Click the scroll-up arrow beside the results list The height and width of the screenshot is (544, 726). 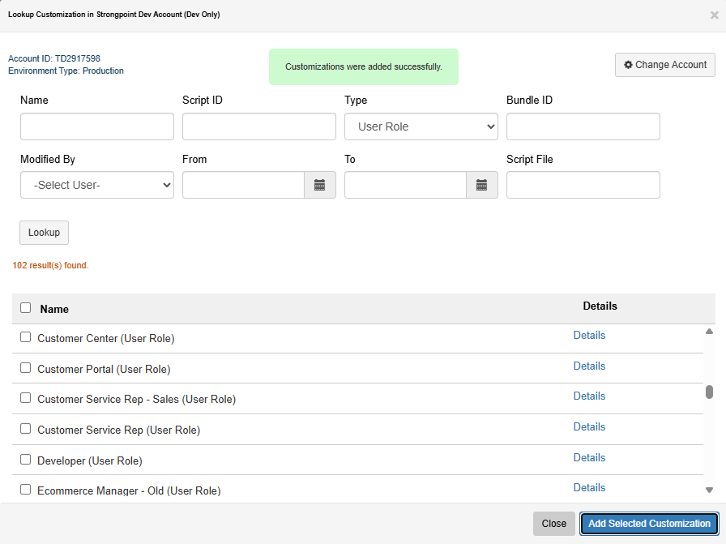tap(708, 331)
